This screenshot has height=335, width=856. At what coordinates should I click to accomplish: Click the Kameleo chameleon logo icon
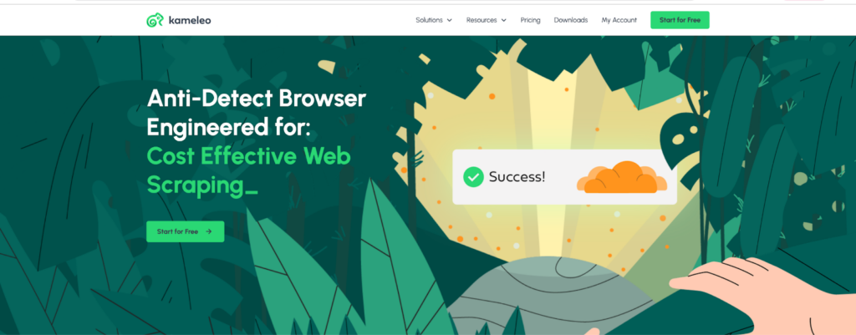coord(155,20)
